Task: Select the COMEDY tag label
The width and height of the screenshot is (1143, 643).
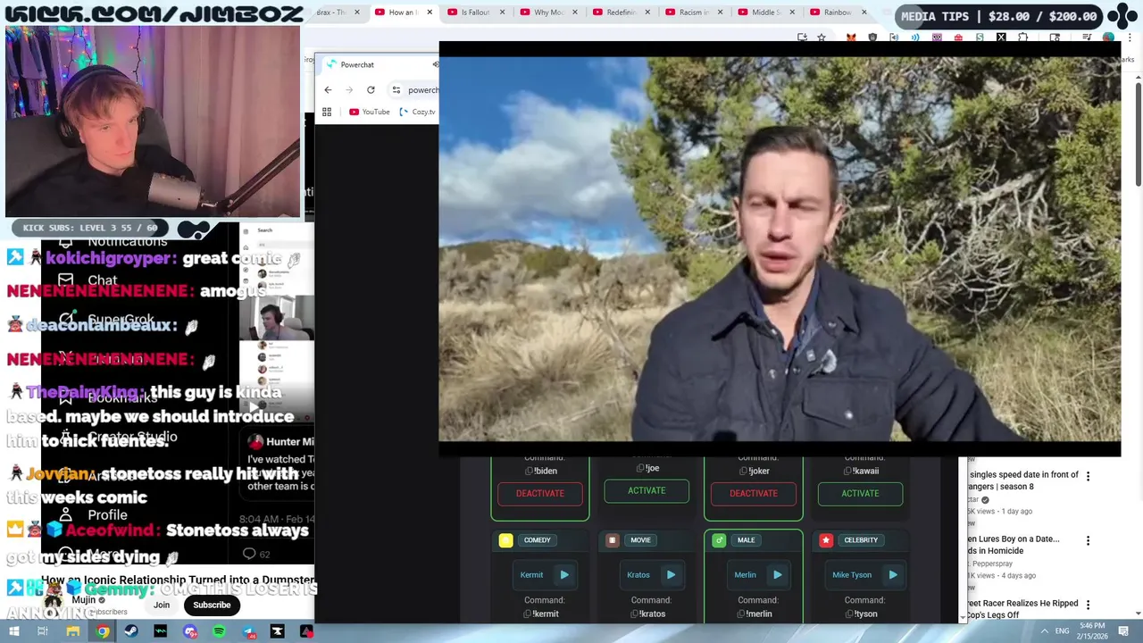Action: [538, 540]
